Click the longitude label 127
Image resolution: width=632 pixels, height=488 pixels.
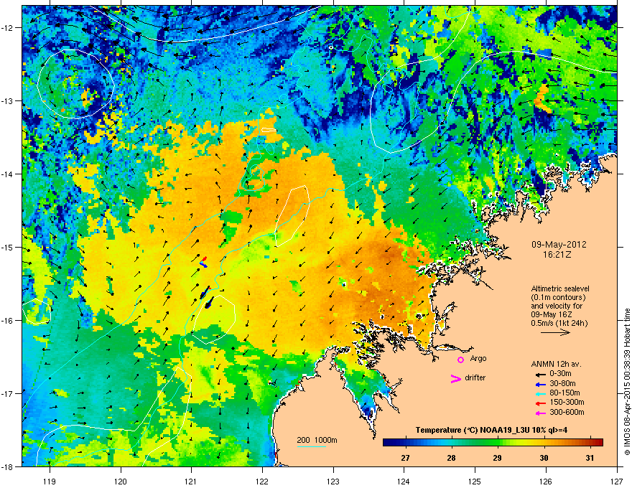[617, 481]
